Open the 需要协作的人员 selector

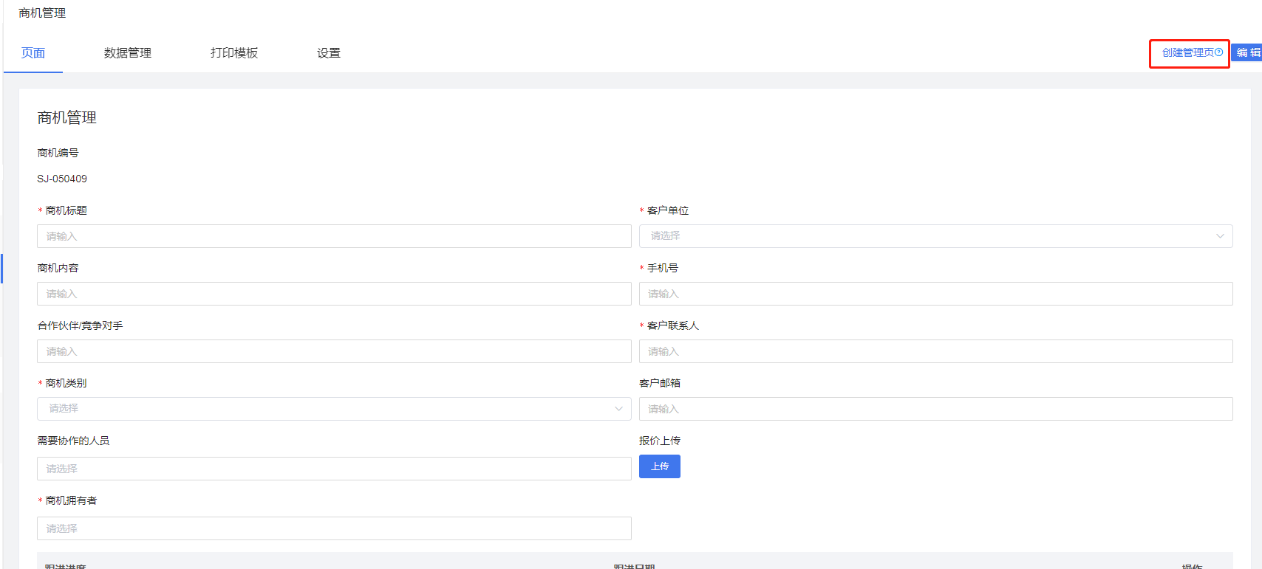334,469
